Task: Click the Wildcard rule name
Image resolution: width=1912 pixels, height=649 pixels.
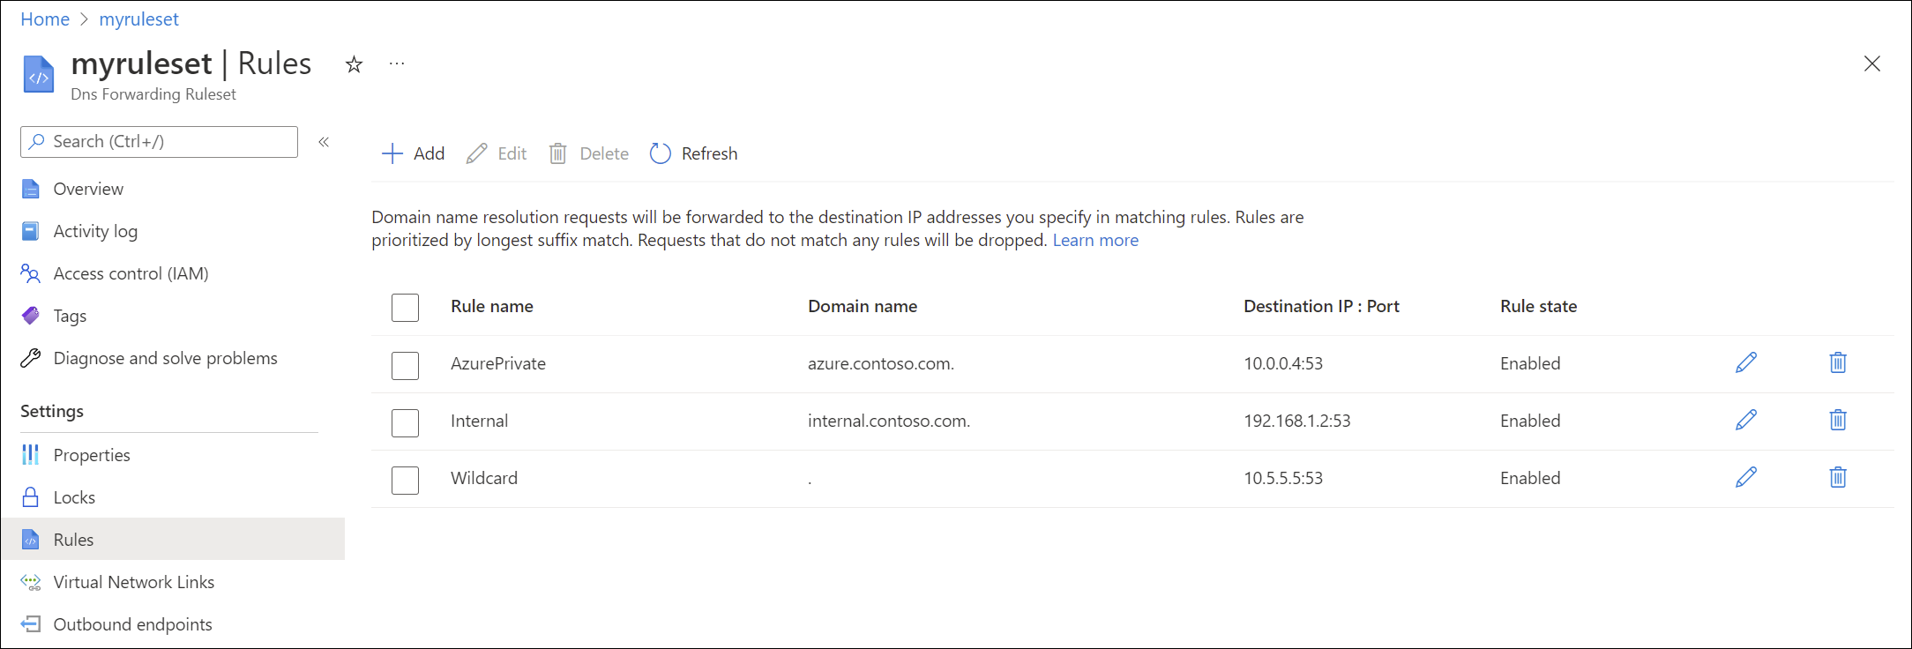Action: click(x=484, y=478)
